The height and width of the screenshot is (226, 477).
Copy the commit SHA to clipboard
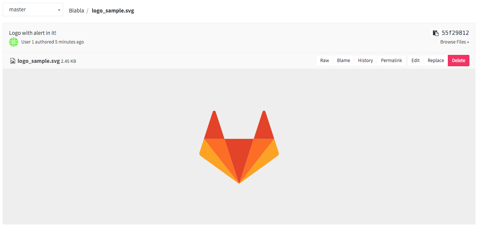coord(435,33)
